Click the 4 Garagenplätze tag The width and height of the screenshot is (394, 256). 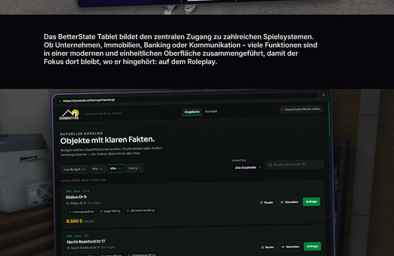click(x=81, y=212)
